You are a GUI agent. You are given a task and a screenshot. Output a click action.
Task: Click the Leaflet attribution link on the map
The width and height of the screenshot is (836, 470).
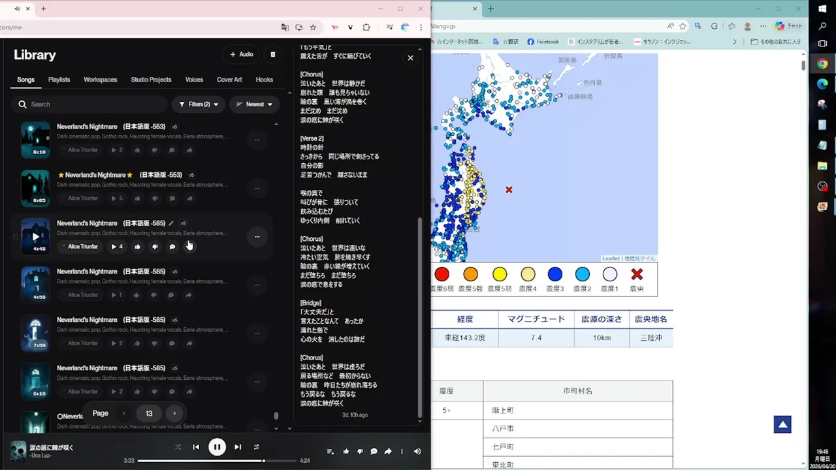click(611, 258)
